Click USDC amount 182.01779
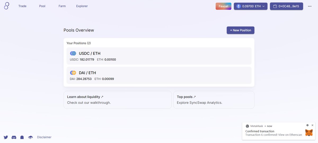Image resolution: width=318 pixels, height=143 pixels. (x=87, y=60)
